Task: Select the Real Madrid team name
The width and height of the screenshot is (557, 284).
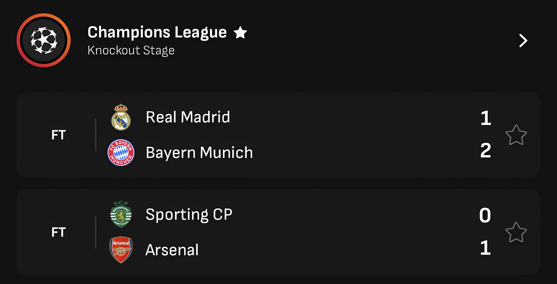Action: [x=188, y=117]
